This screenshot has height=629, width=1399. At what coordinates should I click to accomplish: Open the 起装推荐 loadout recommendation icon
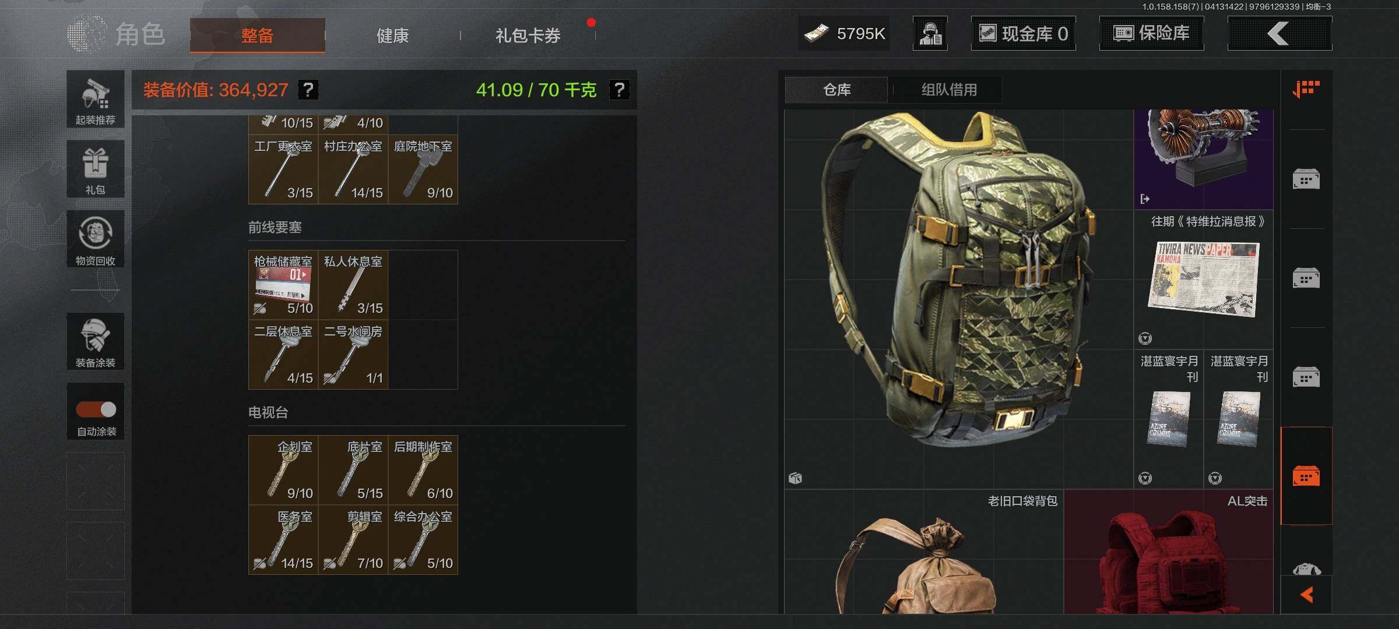tap(95, 100)
